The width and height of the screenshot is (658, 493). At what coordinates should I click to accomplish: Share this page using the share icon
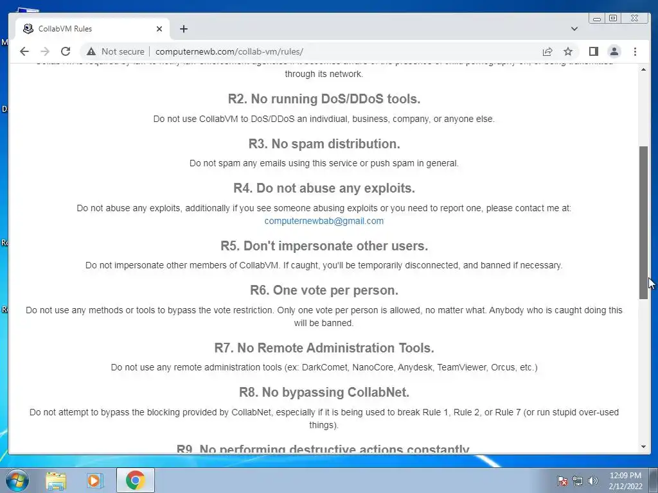[x=547, y=51]
